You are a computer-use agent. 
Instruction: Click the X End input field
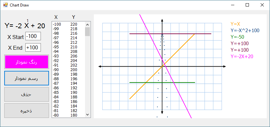coord(33,47)
